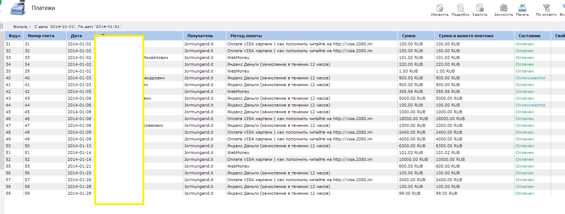Viewport: 565px width, 214px height.
Task: Click the Метод оплаты column header
Action: tap(246, 36)
